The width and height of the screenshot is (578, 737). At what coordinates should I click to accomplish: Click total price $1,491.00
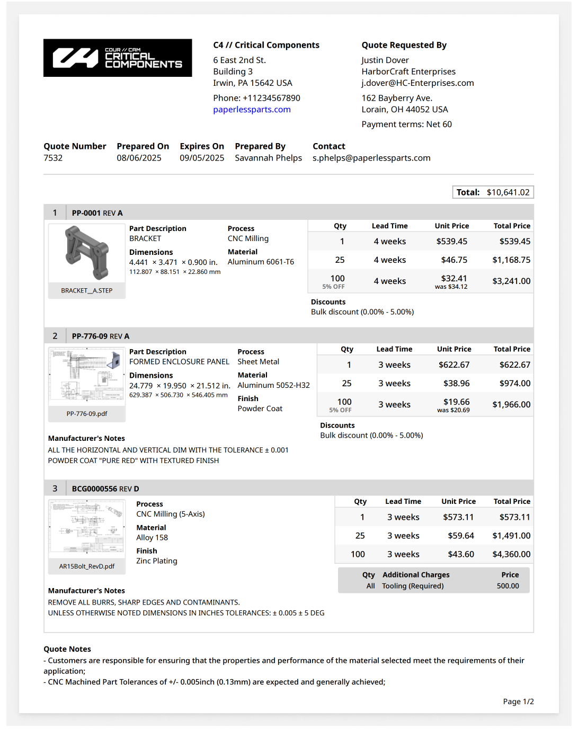tap(511, 536)
